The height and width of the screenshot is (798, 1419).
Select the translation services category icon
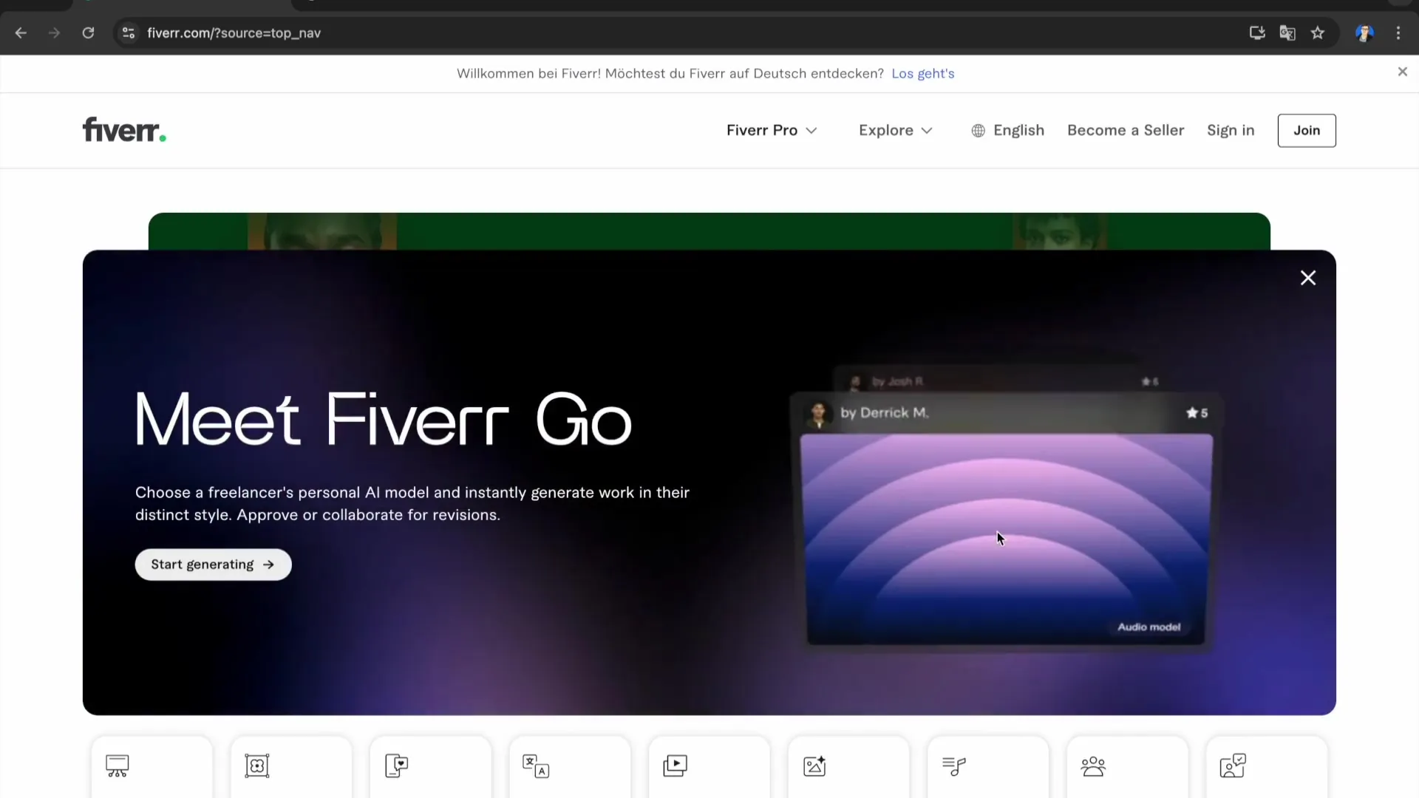536,767
